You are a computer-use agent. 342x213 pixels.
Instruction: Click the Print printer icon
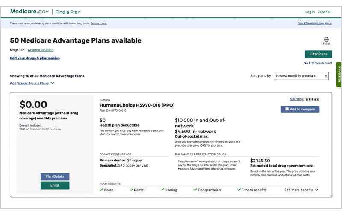[x=326, y=39]
